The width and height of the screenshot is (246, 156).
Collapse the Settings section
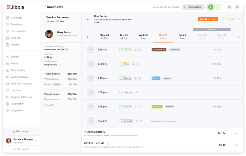[x=7, y=57]
